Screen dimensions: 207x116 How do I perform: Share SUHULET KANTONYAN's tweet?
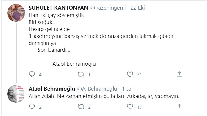coord(179,74)
